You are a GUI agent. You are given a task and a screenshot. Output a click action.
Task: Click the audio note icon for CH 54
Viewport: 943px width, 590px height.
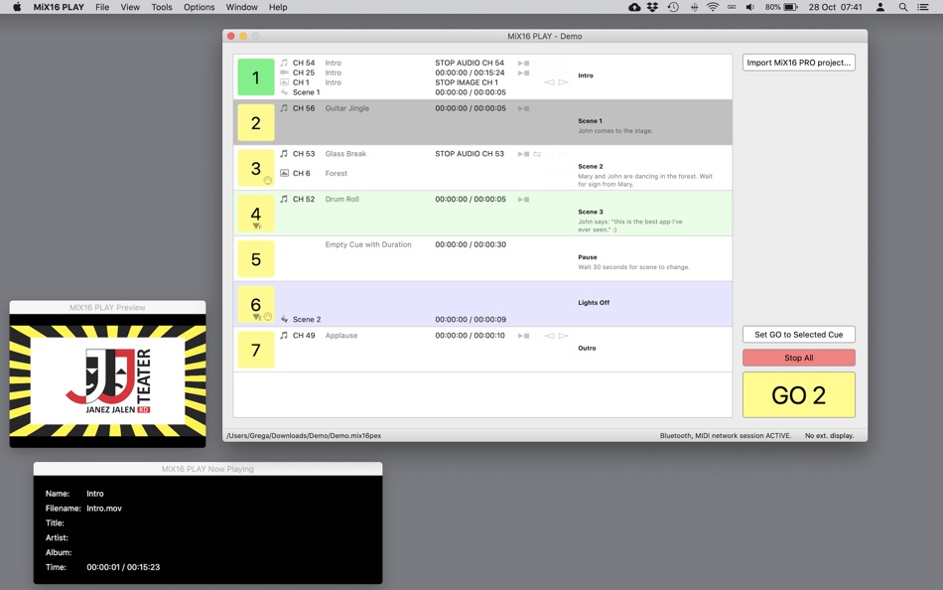[284, 63]
